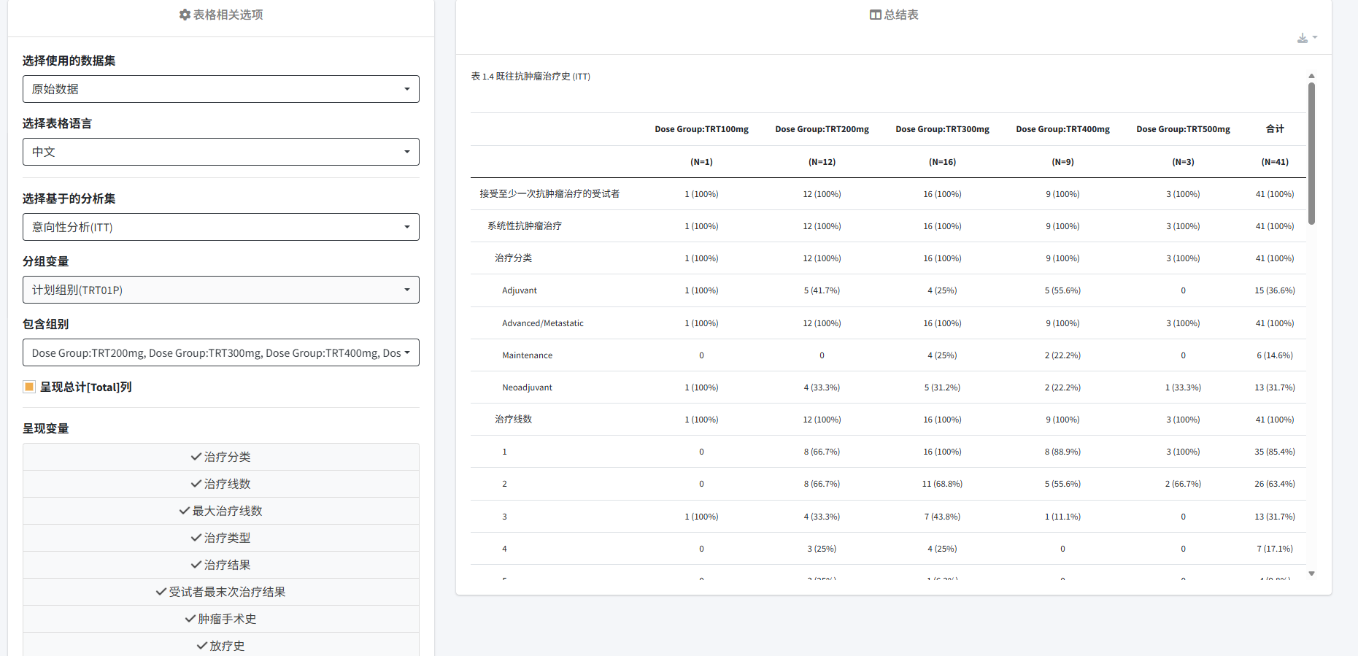Screen dimensions: 1358x656
Task: Click the checkmark icon next to 放疗史
Action: (201, 646)
